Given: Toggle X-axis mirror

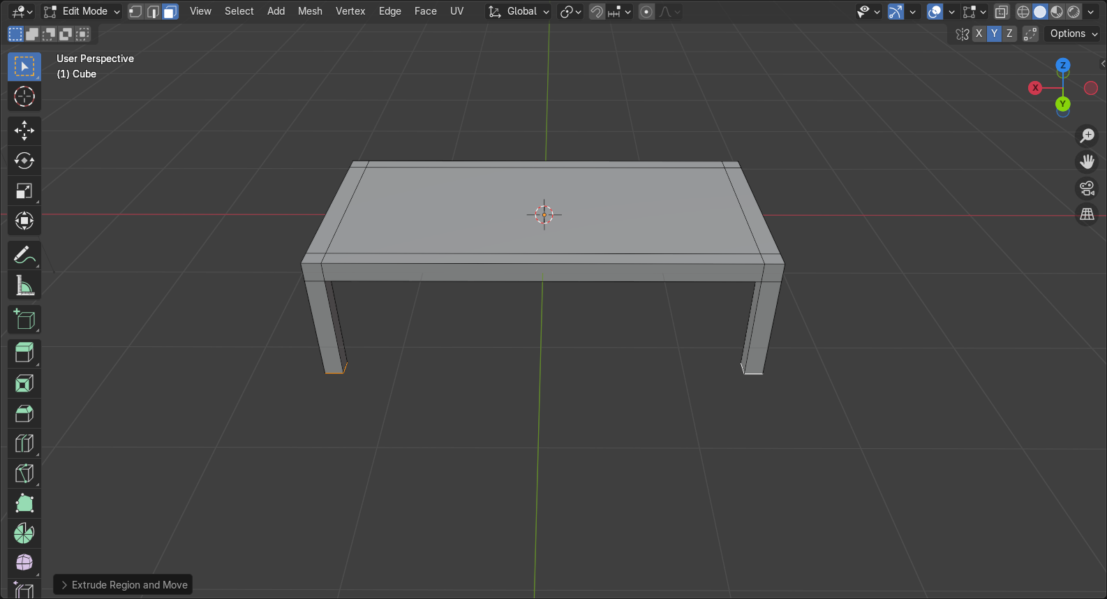Looking at the screenshot, I should 979,34.
